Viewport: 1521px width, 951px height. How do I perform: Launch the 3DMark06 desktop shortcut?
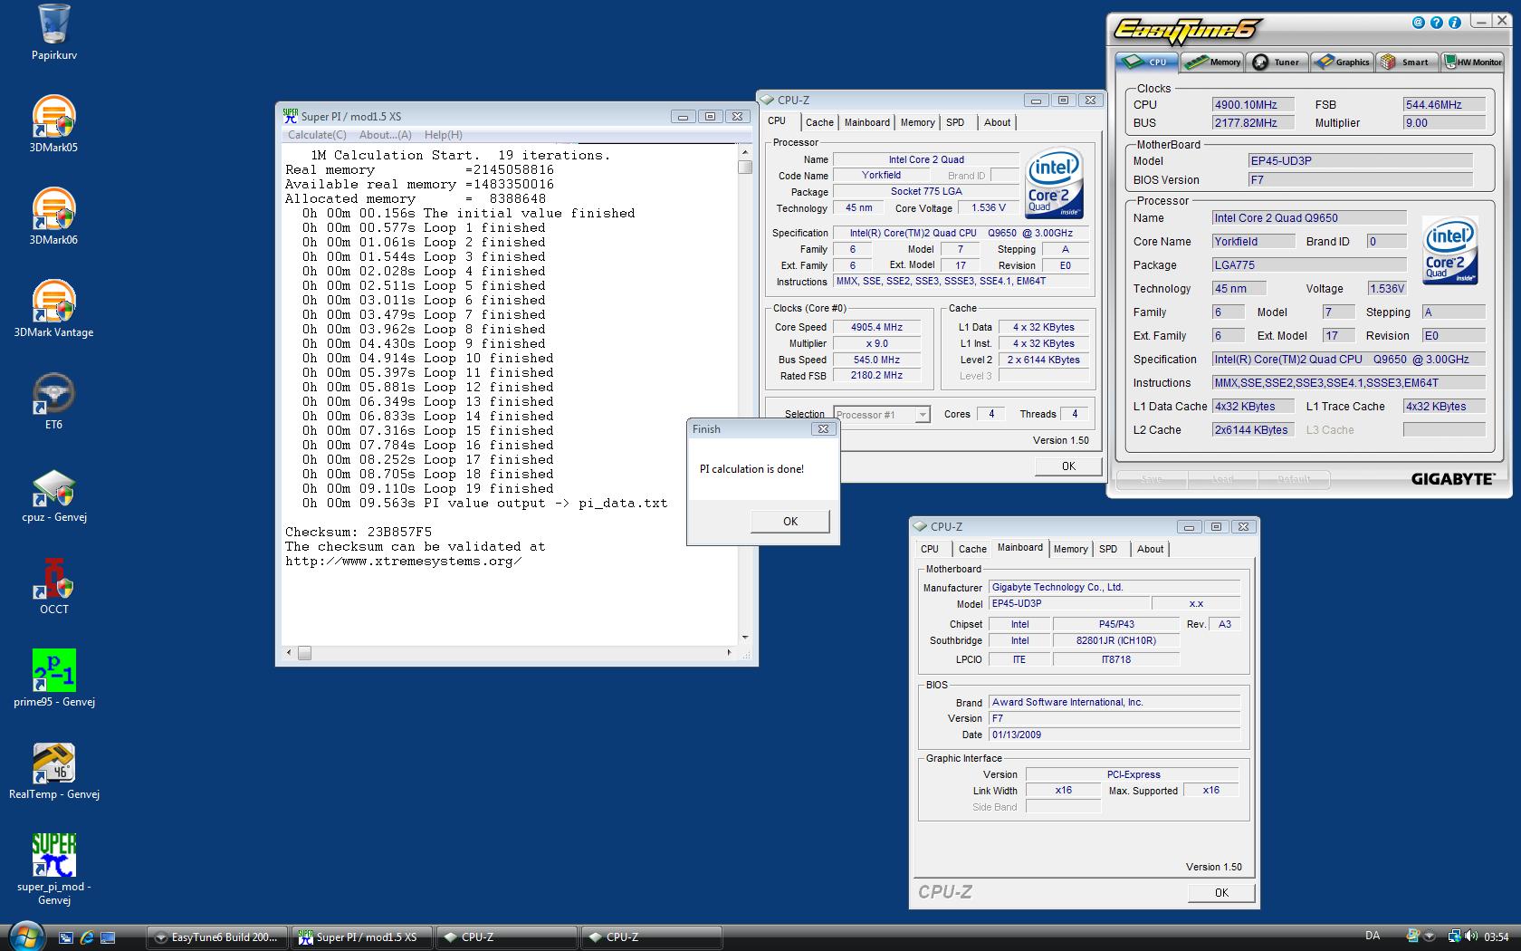pyautogui.click(x=53, y=216)
